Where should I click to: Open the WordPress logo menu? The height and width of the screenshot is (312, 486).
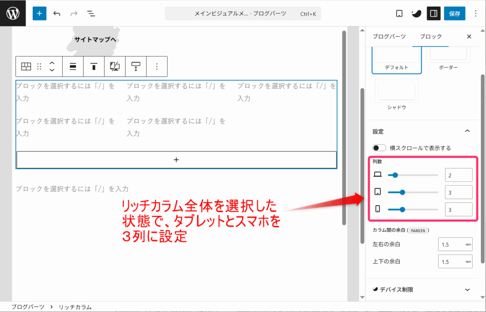coord(13,13)
